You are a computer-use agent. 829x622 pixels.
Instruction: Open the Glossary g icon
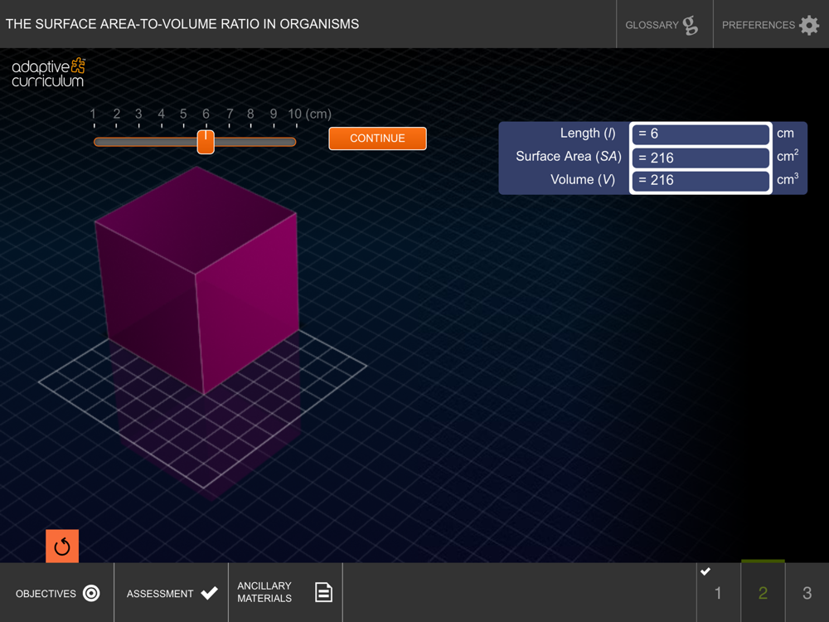pyautogui.click(x=690, y=25)
